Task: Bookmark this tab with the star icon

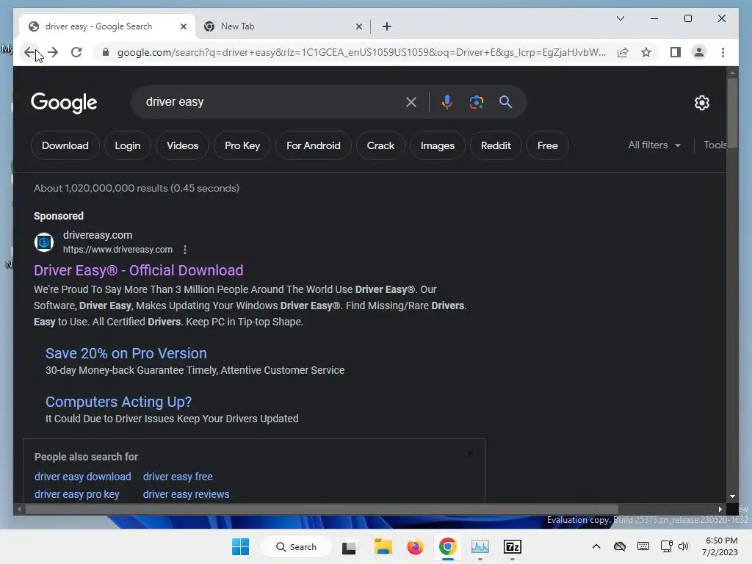Action: coord(646,52)
